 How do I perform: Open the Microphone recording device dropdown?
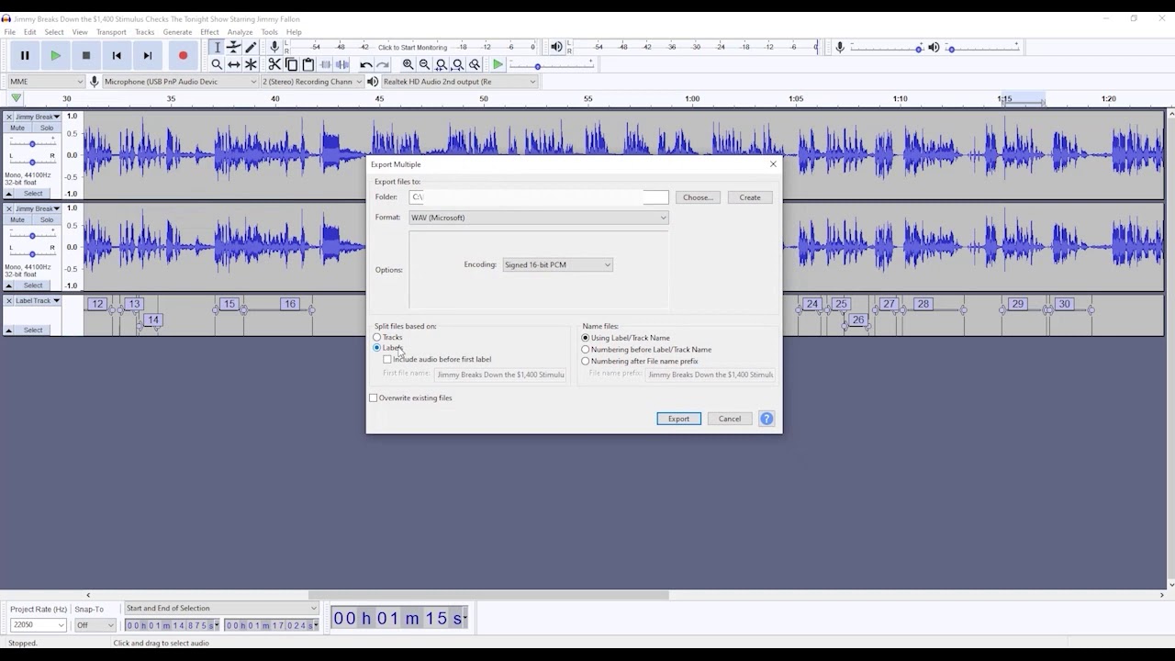[x=180, y=82]
